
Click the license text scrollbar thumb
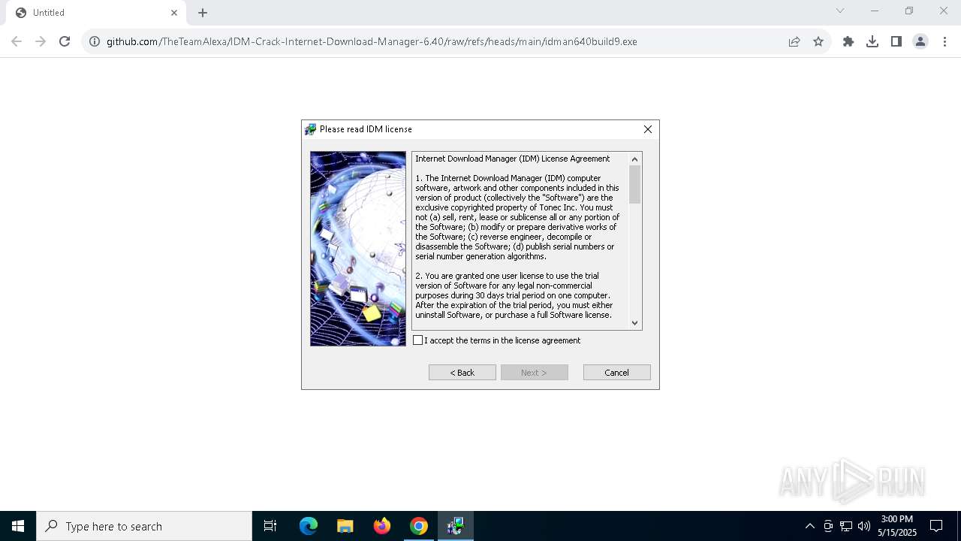(635, 184)
